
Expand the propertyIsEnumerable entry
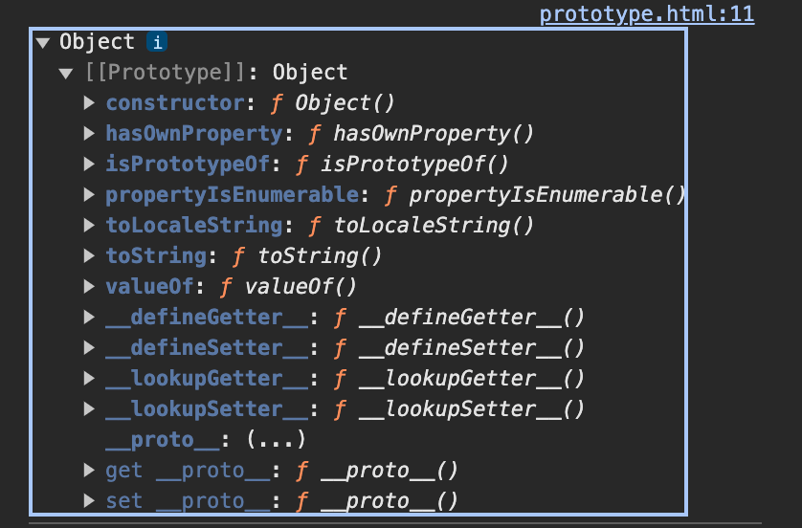pyautogui.click(x=90, y=195)
